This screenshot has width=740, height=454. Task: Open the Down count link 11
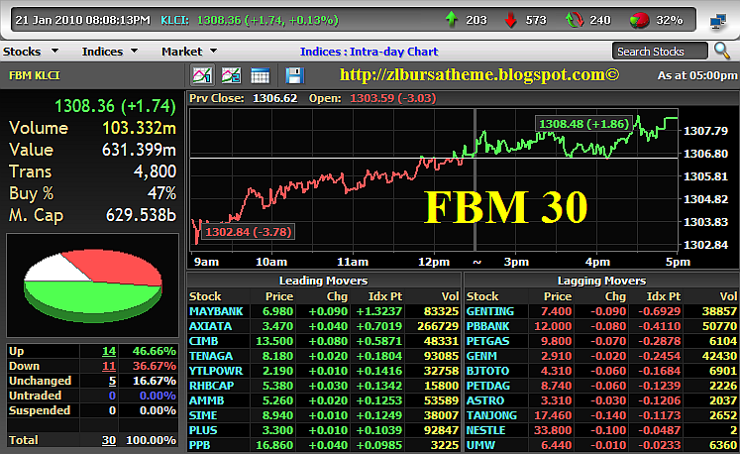[109, 366]
